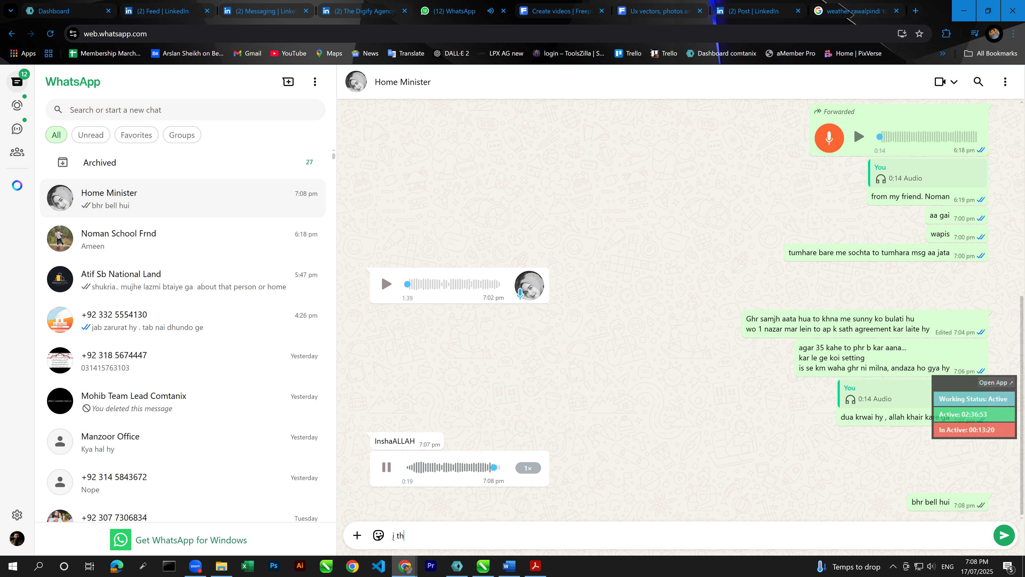Seek the forwarded voice message waveform

926,137
